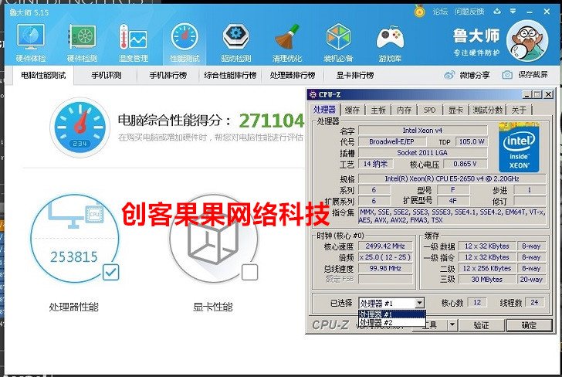The image size is (562, 377).
Task: Click the CPU score 253815
Action: click(74, 256)
